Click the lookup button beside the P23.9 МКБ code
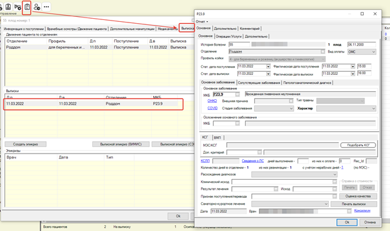Viewport: 390px width, 231px height. 237,94
